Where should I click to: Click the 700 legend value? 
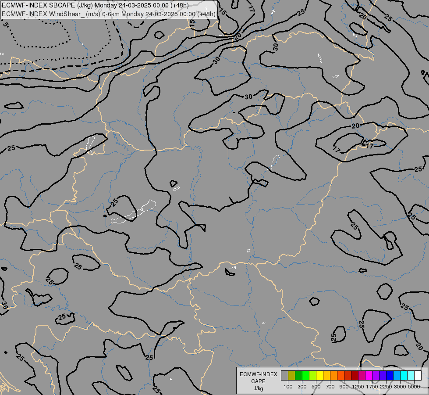(330, 387)
